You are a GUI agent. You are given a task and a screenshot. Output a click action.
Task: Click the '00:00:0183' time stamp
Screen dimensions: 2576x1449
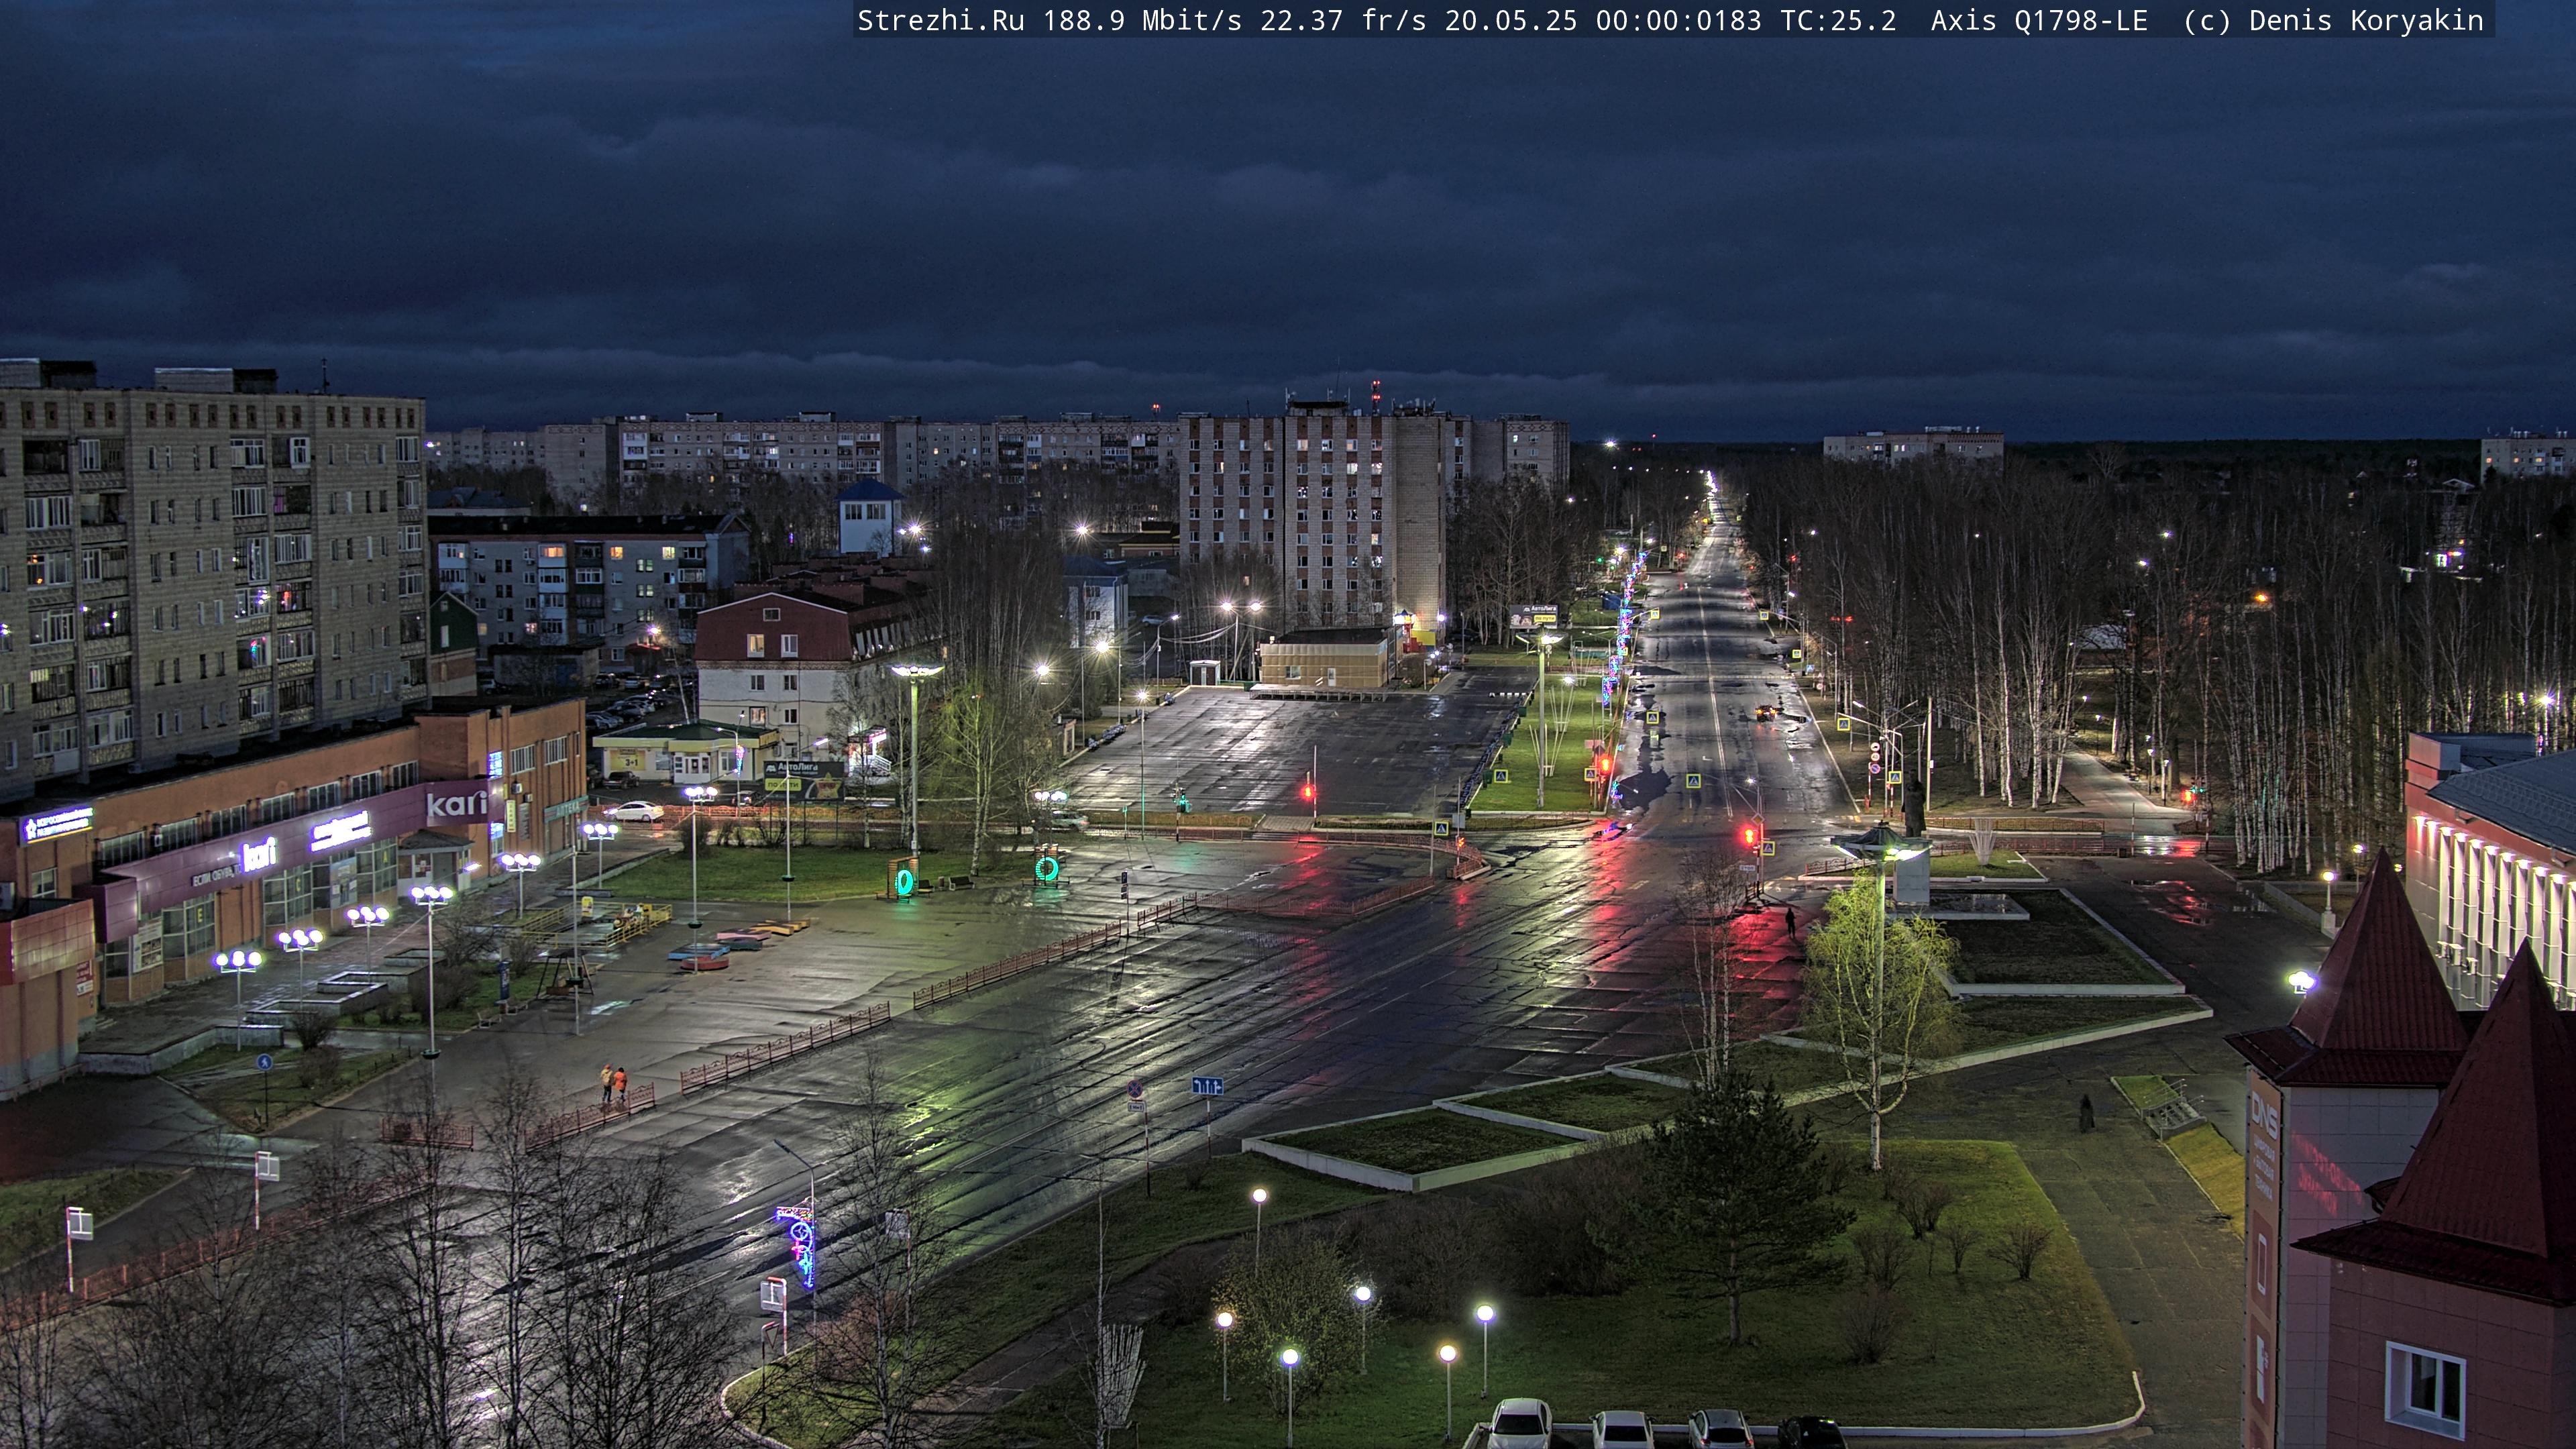[1679, 21]
